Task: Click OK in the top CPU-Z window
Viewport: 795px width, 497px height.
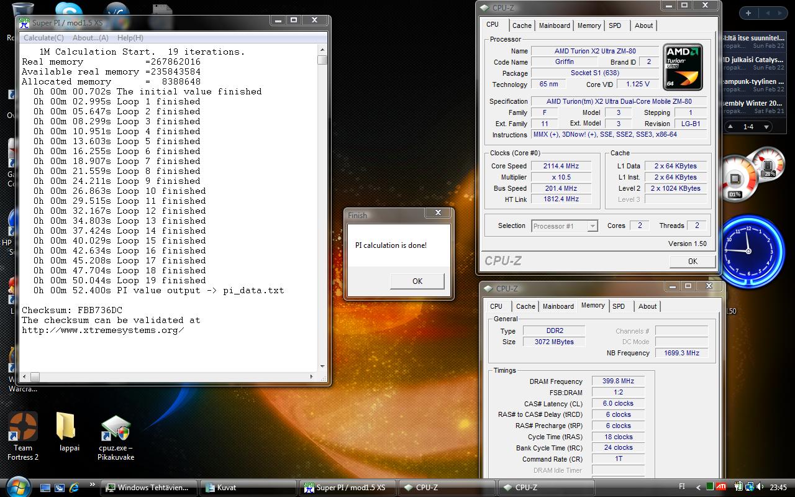Action: [x=693, y=262]
